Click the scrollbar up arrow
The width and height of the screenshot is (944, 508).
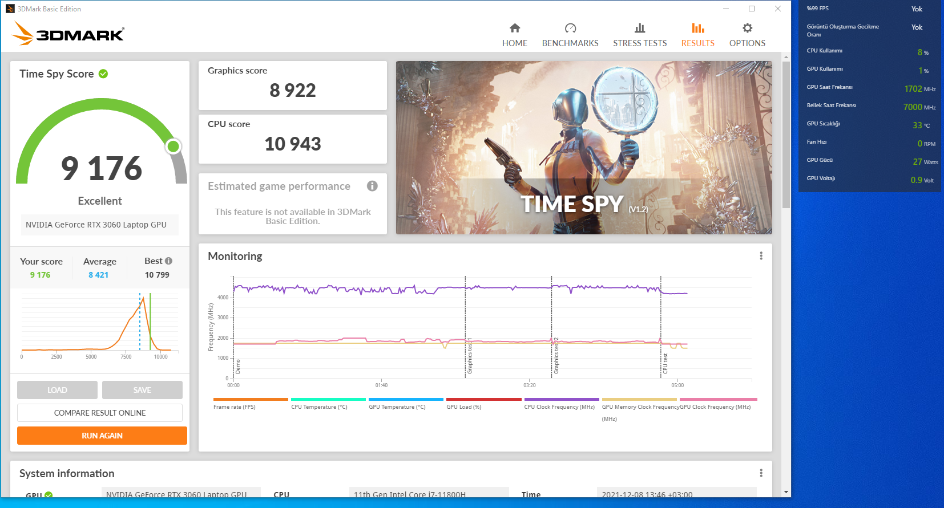click(x=786, y=56)
